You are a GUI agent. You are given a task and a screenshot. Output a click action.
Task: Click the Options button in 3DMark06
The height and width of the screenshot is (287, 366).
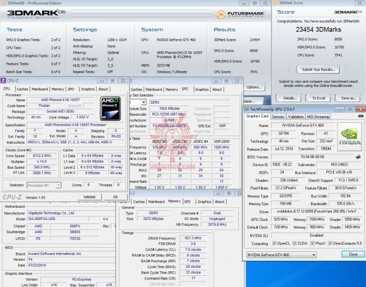[254, 87]
